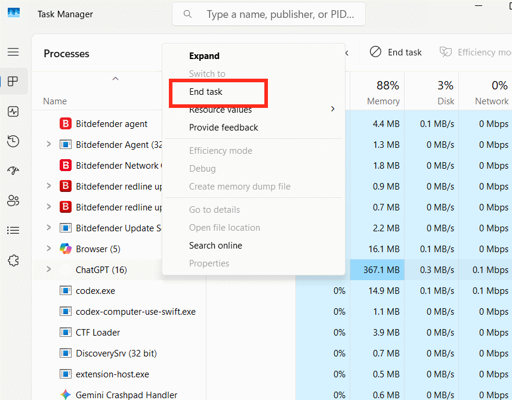Click the Browser (5) Copilot icon
512x400 pixels.
(65, 249)
